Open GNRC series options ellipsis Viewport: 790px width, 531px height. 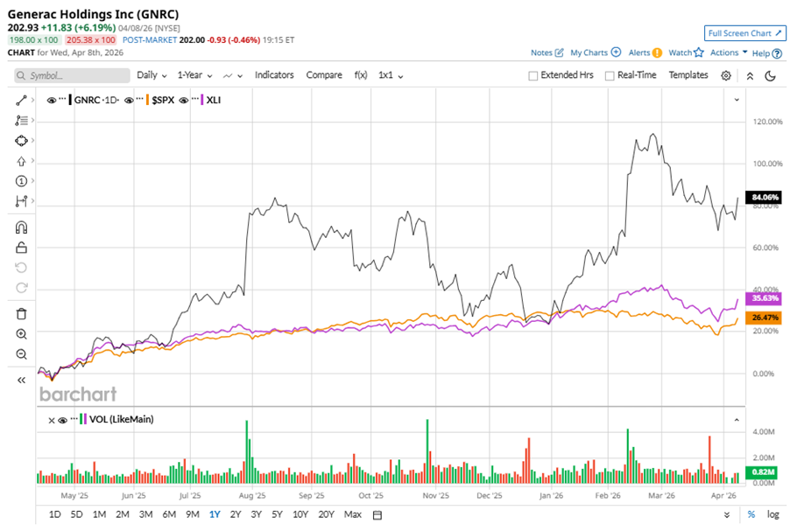[x=62, y=99]
